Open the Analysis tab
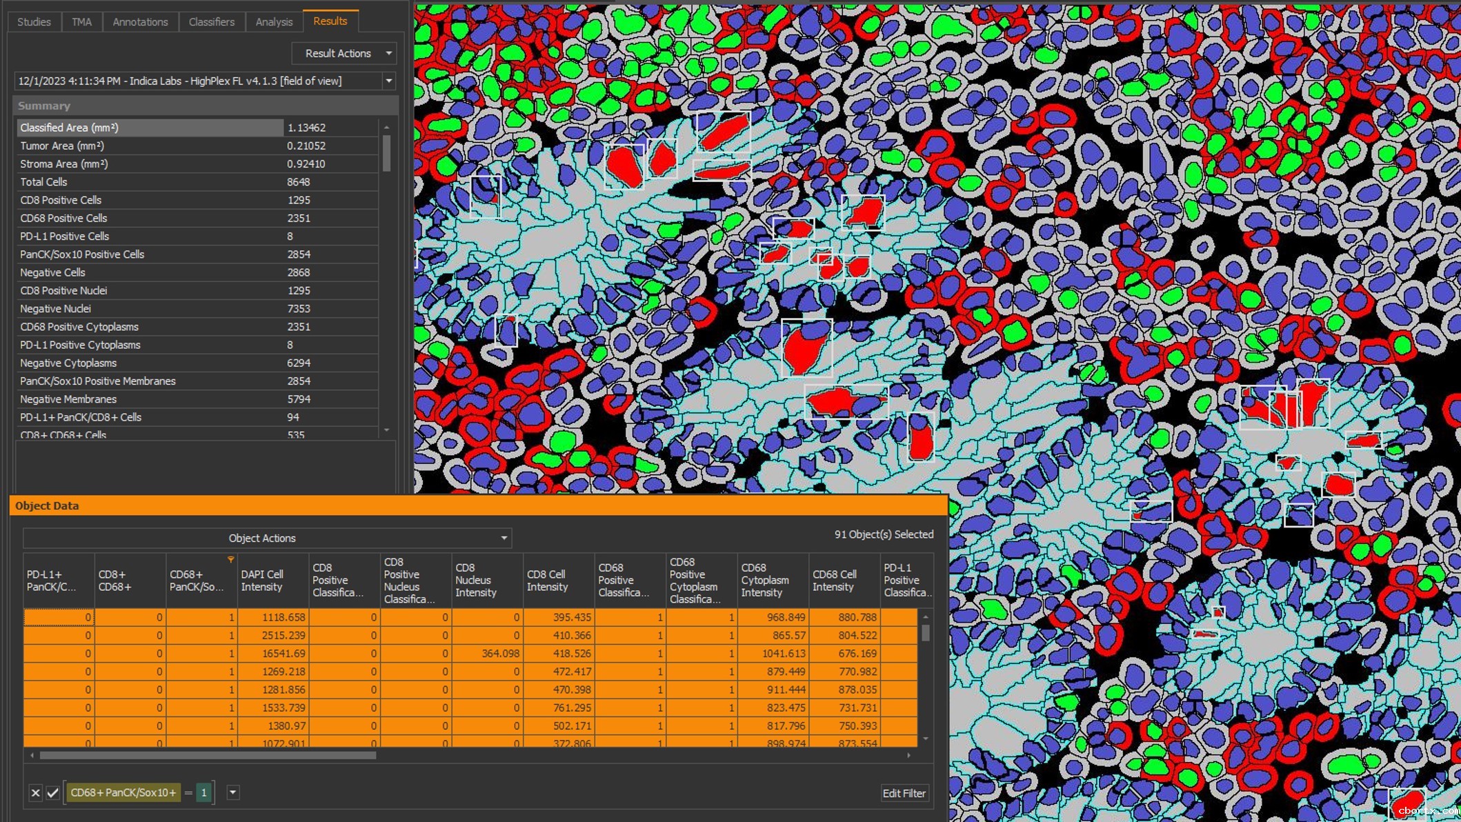This screenshot has width=1461, height=822. point(274,21)
